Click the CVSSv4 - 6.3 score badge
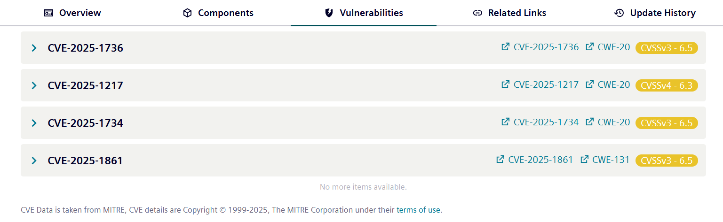 tap(667, 85)
